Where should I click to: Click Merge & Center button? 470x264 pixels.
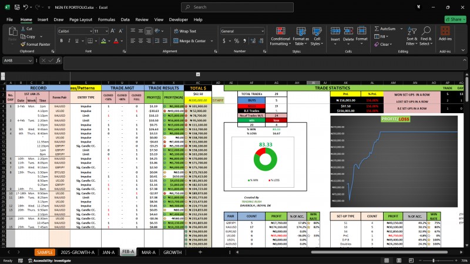point(189,40)
